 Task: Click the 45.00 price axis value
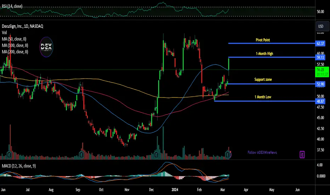coord(320,118)
